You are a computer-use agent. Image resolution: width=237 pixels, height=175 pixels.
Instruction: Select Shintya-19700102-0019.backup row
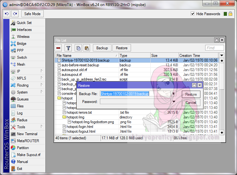tap(137, 60)
